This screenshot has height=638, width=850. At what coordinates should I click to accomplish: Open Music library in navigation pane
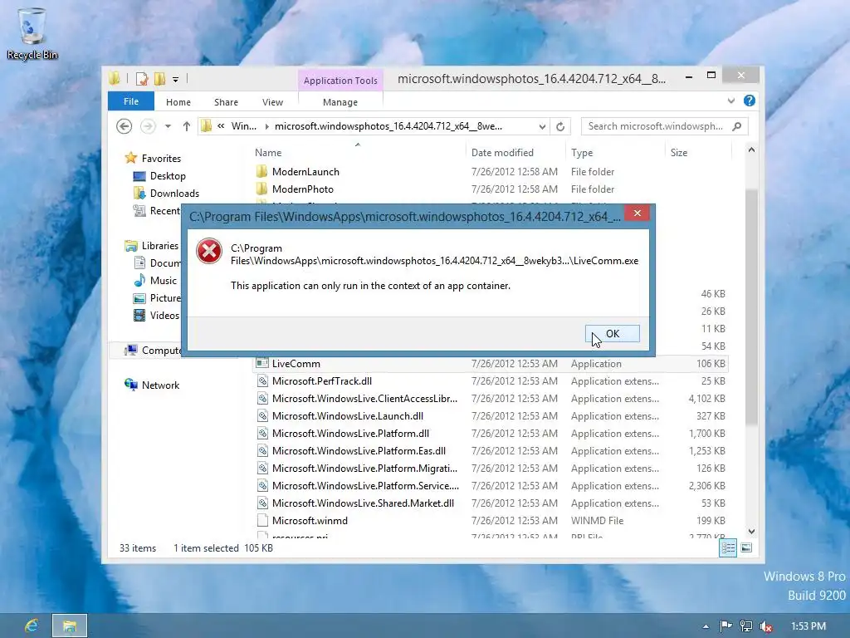tap(164, 281)
